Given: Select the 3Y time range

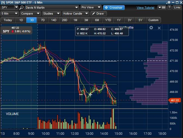Looking at the screenshot, I should coord(129,20).
